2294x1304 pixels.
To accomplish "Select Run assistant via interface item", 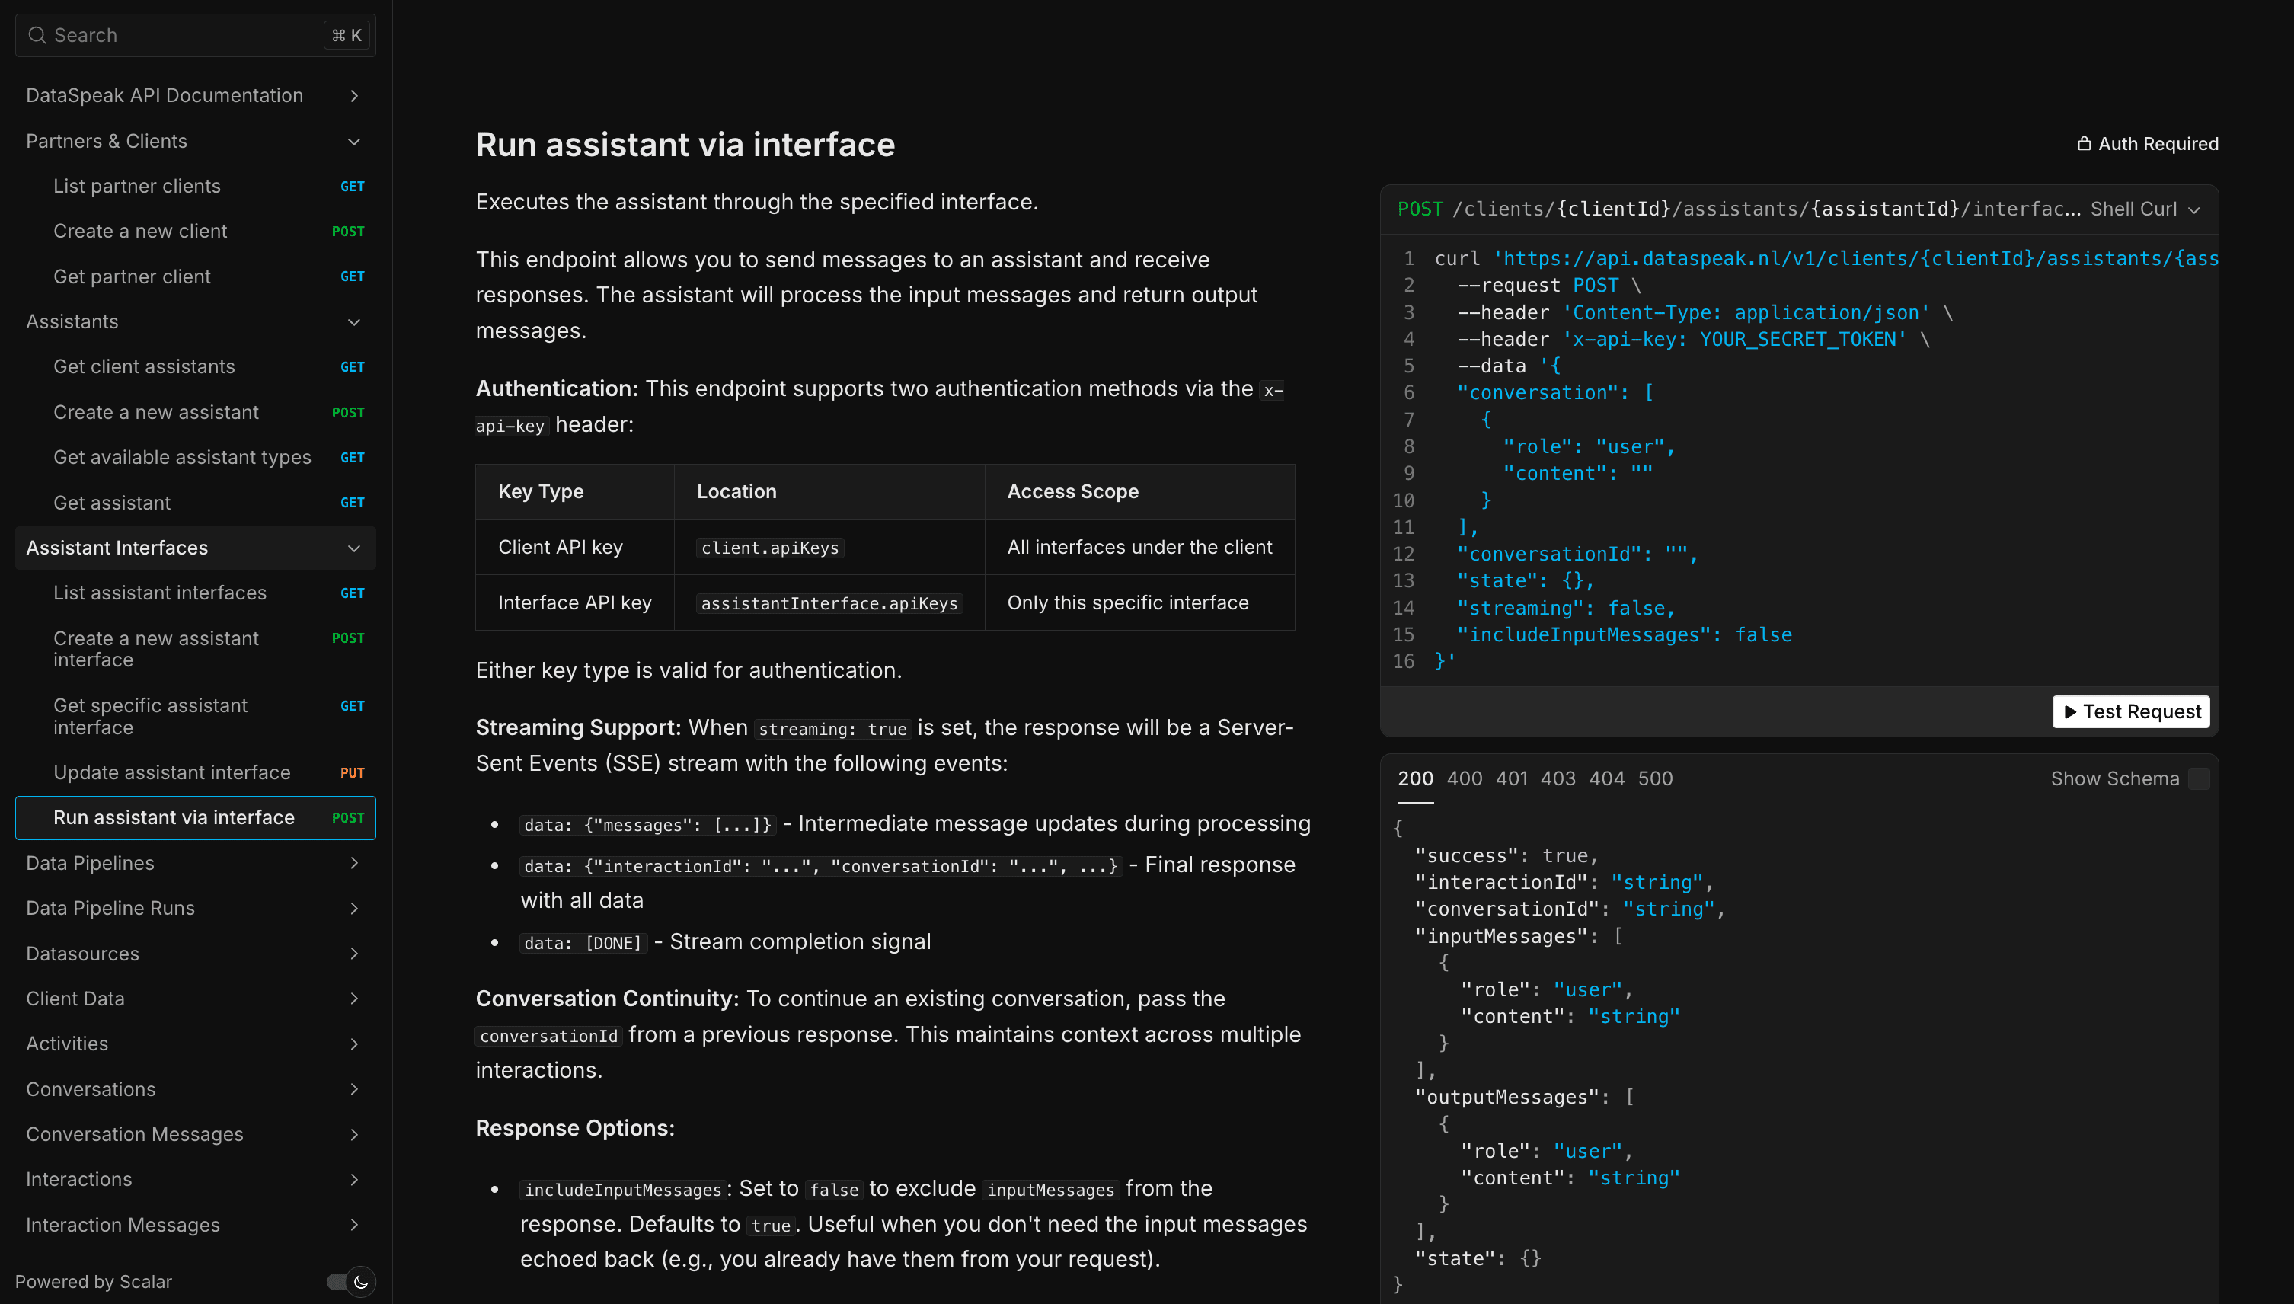I will pyautogui.click(x=195, y=818).
